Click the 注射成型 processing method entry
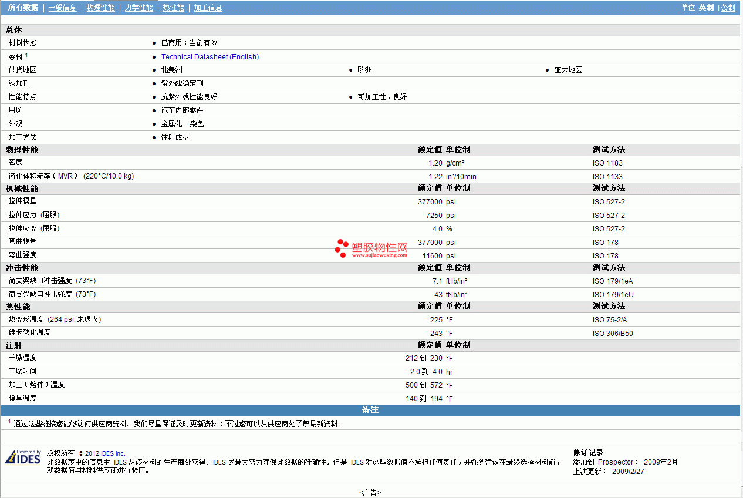743x498 pixels. tap(175, 137)
